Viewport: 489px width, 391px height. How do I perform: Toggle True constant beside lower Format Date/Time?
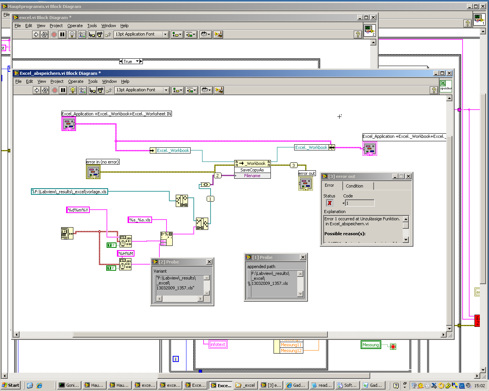point(111,268)
